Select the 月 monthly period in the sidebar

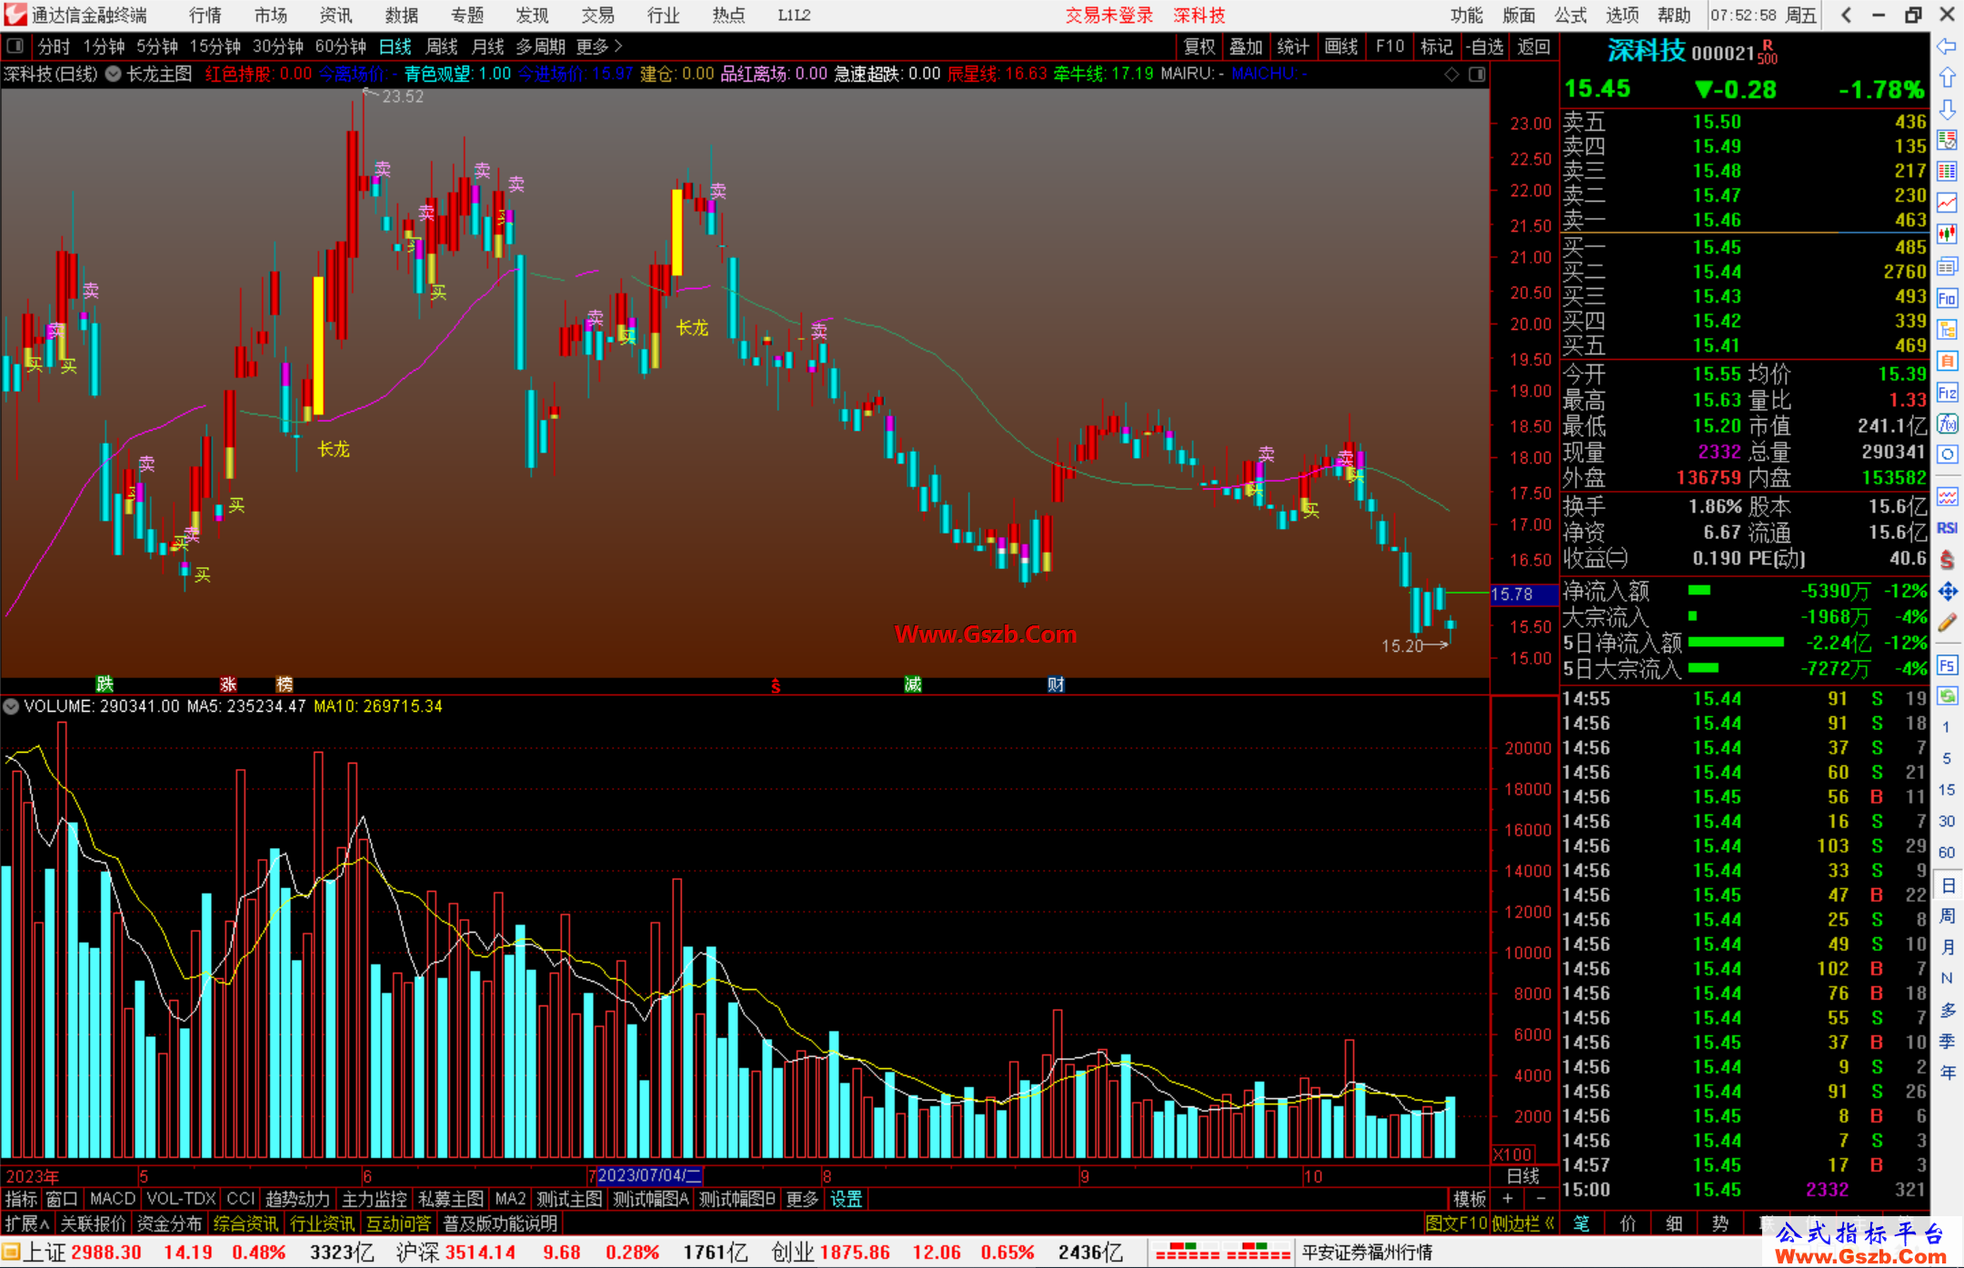(x=1947, y=947)
